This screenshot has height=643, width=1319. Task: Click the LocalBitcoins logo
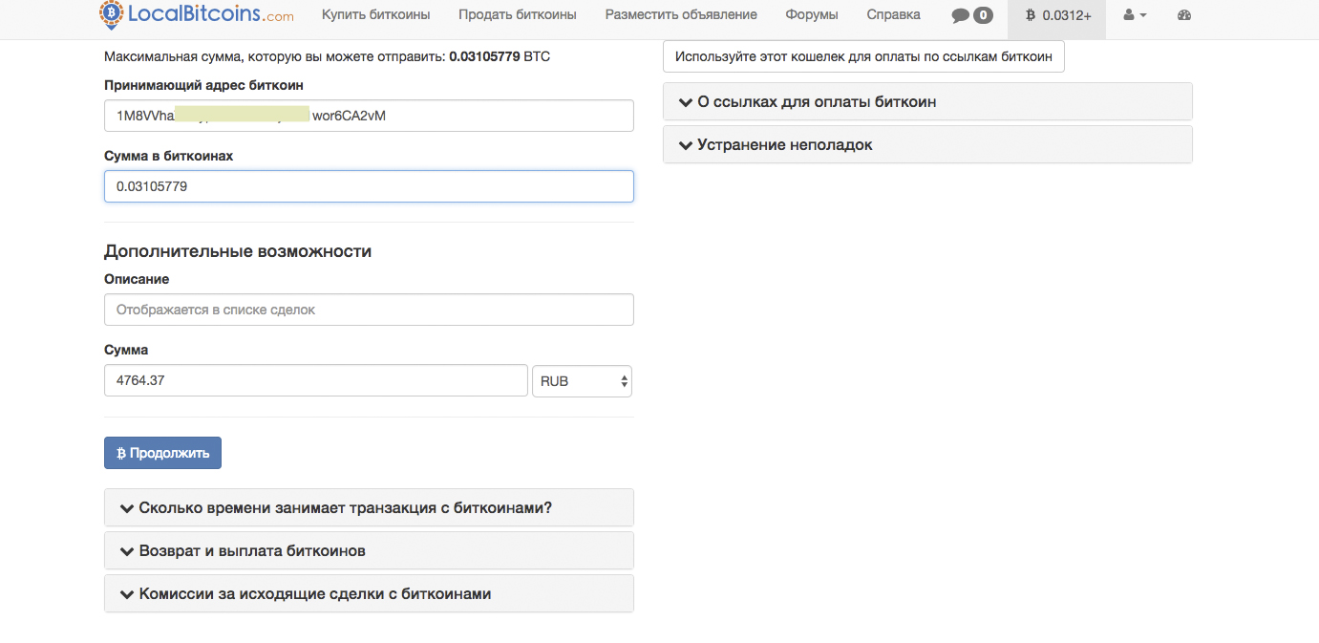tap(196, 15)
